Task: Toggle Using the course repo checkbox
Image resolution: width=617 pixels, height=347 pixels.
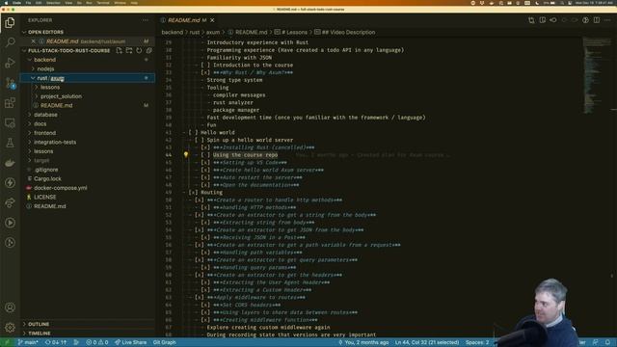Action: click(205, 154)
